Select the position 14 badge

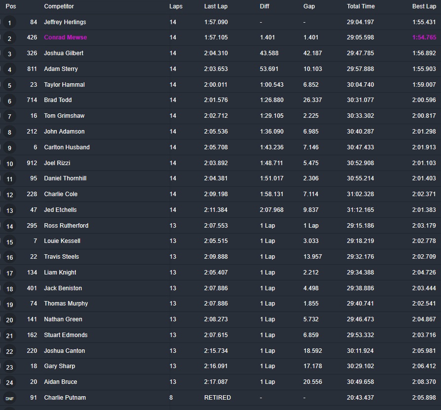(x=10, y=226)
